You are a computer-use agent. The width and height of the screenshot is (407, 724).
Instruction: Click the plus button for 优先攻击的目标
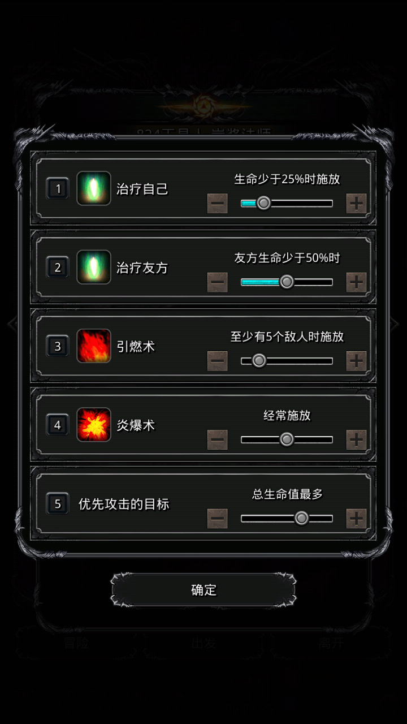pos(356,518)
